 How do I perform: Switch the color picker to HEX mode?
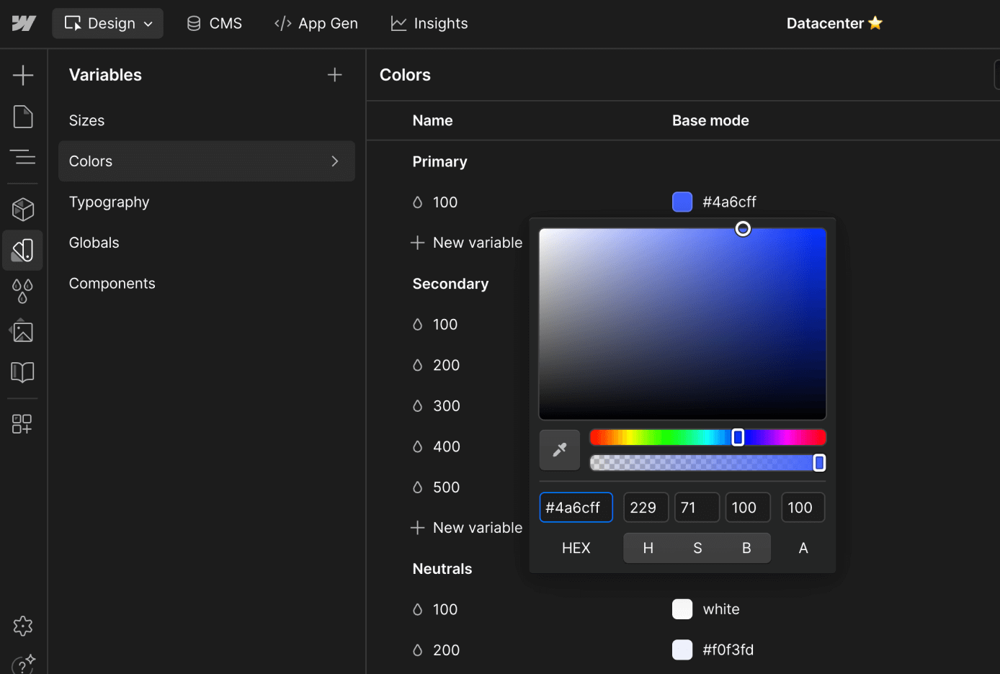point(576,547)
